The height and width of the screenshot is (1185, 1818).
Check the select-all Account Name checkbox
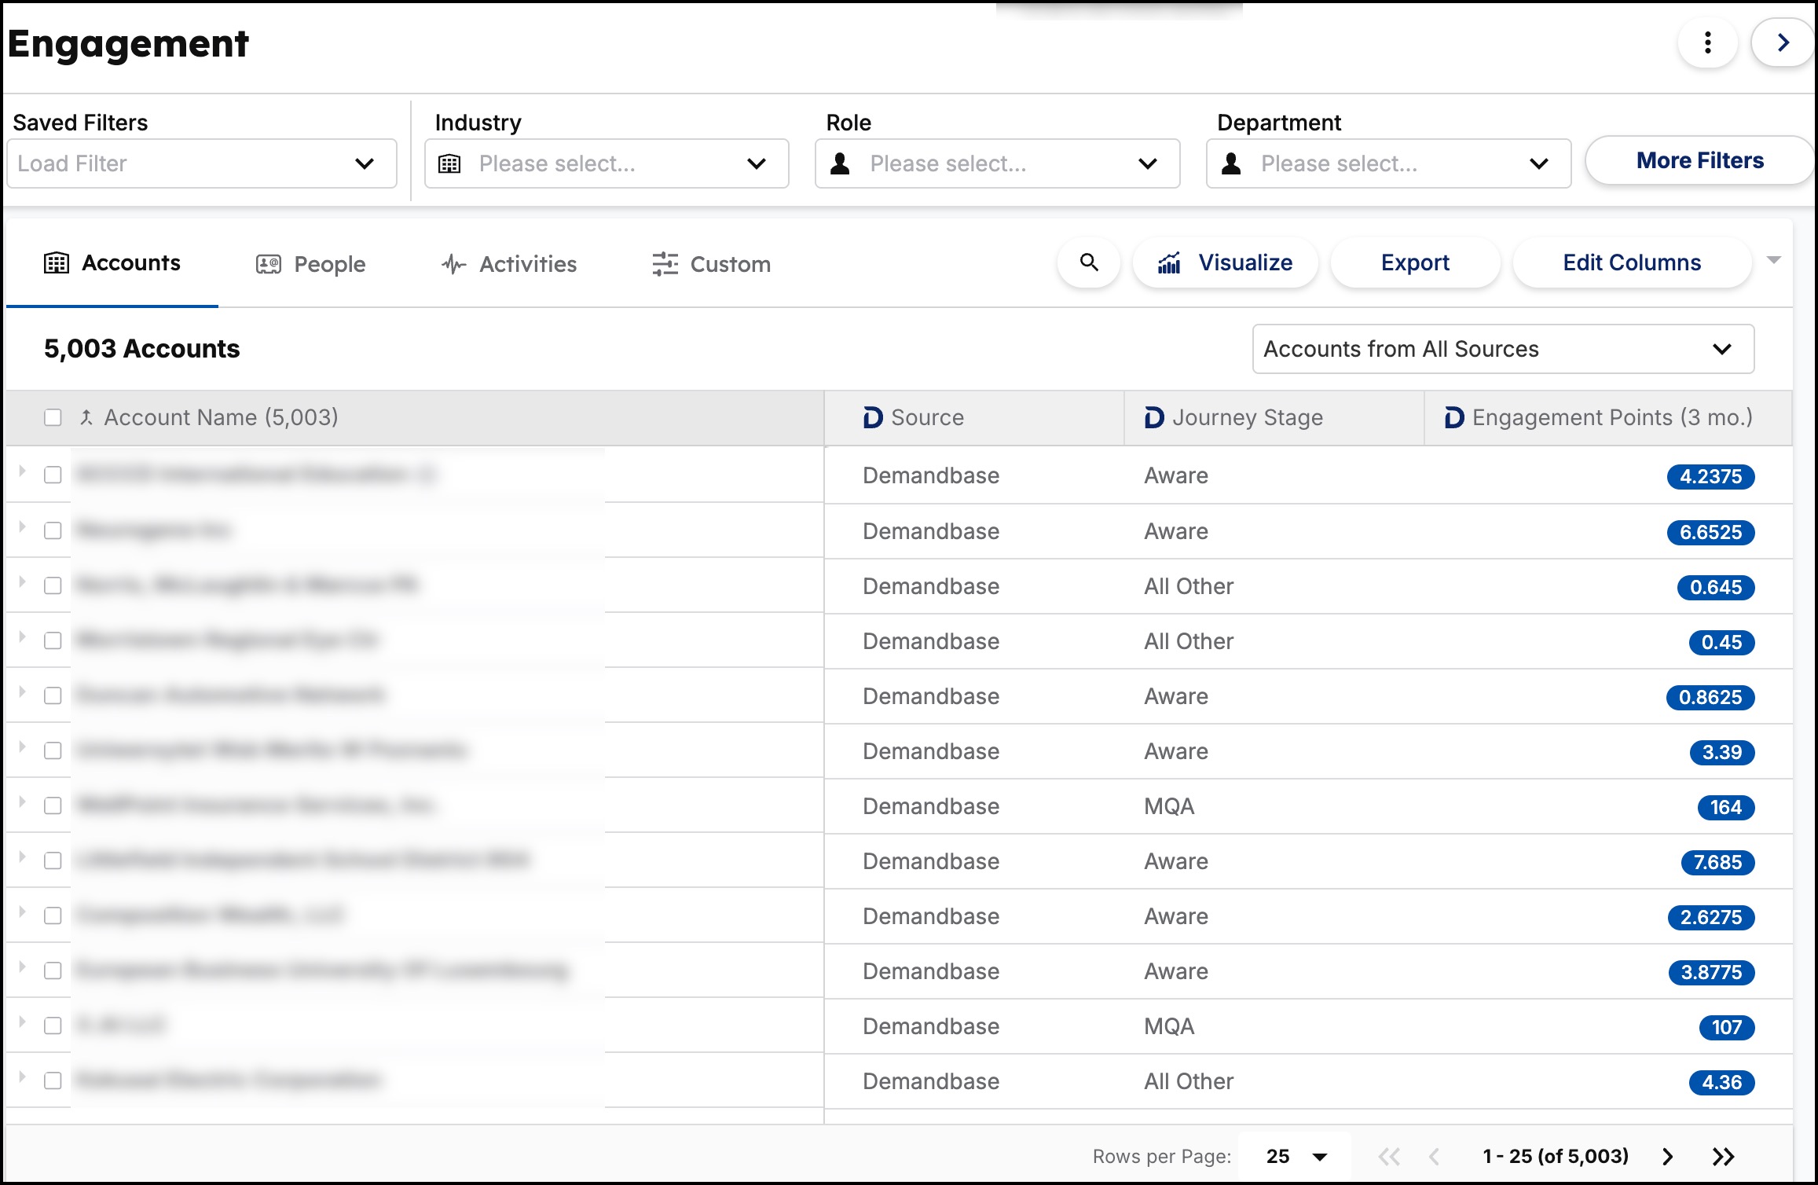click(x=53, y=417)
